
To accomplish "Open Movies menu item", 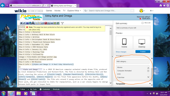I will pos(57,11).
